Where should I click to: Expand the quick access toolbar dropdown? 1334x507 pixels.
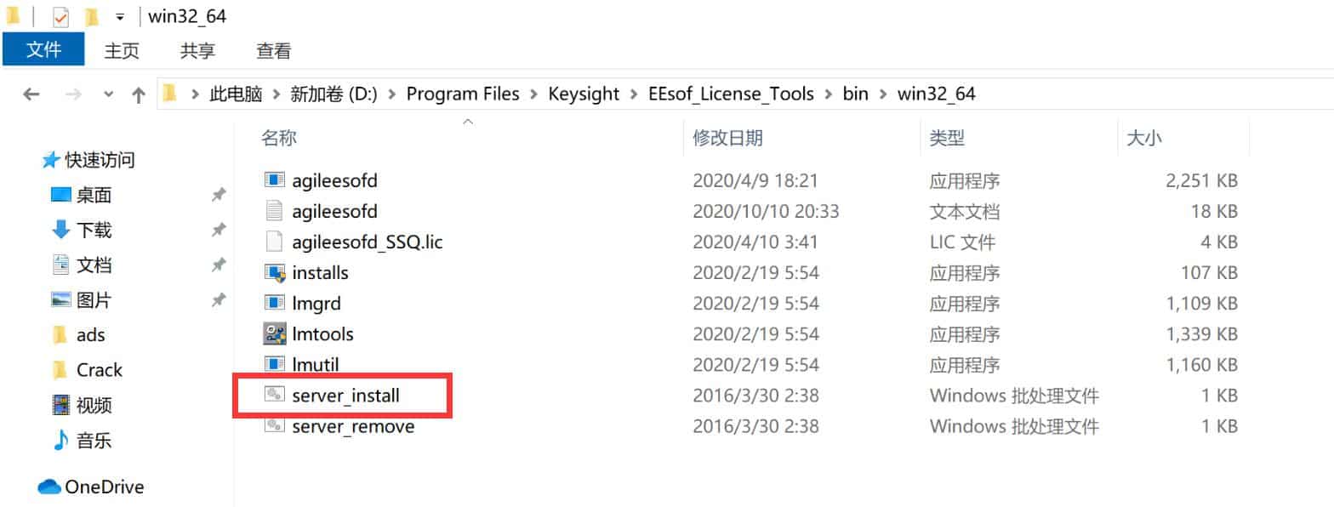120,16
